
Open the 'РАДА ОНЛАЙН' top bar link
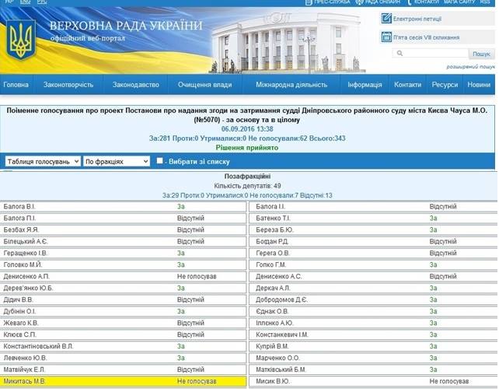pos(382,2)
